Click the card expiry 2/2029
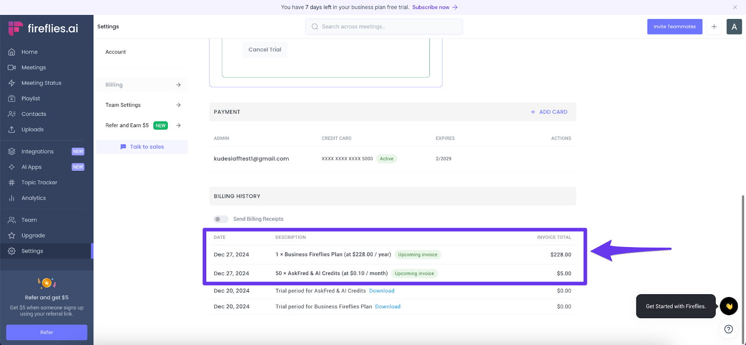Viewport: 746px width, 345px height. pos(443,159)
